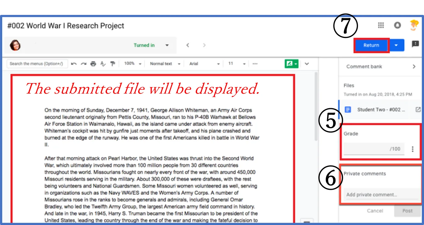Collapse the toolbar with chevron arrow

click(x=307, y=64)
